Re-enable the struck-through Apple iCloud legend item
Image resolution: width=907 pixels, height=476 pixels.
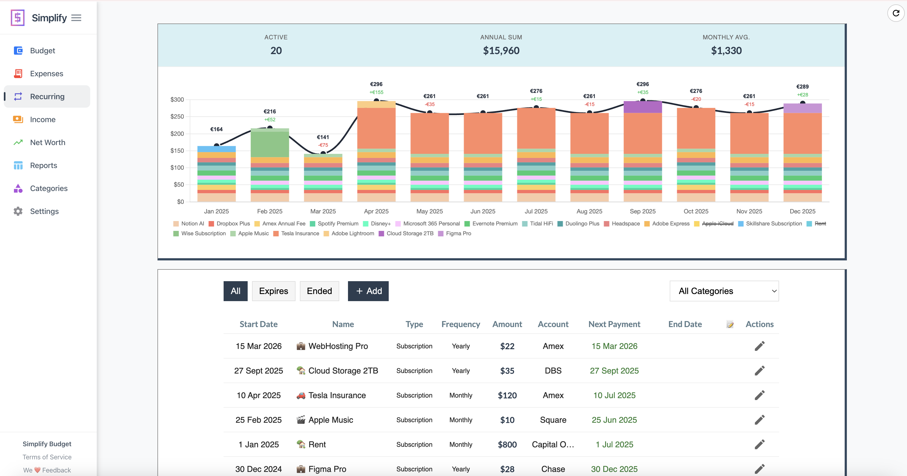click(x=714, y=224)
